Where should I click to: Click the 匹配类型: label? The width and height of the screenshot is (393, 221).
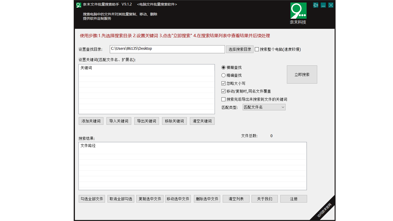[x=230, y=107]
